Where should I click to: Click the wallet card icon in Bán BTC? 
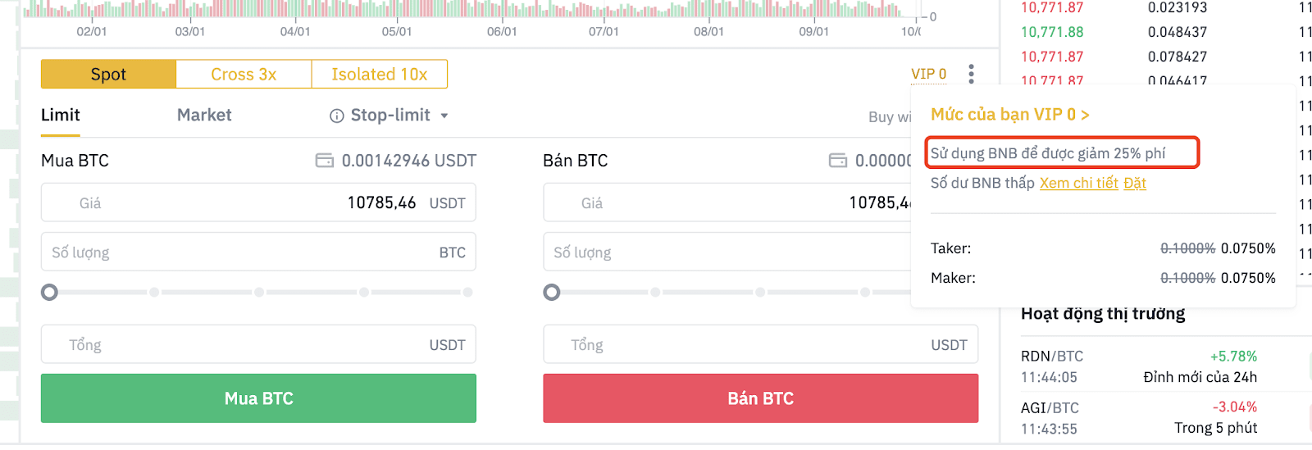click(x=838, y=161)
